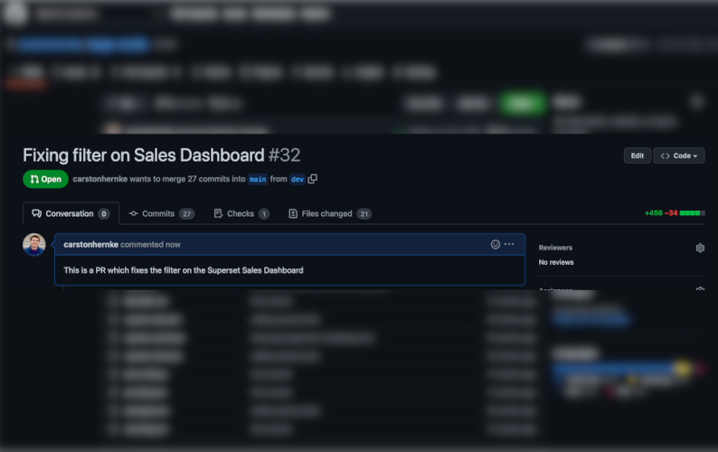The width and height of the screenshot is (718, 452).
Task: Switch to the Conversation tab
Action: [x=71, y=213]
